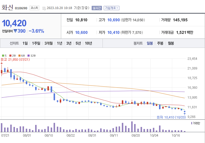Image resolution: width=205 pixels, height=143 pixels.
Task: Click the orange 60-day moving average swatch
Action: (20, 56)
